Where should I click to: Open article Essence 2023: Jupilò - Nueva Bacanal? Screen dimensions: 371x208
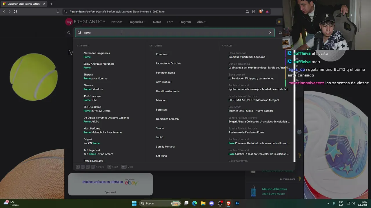point(250,111)
